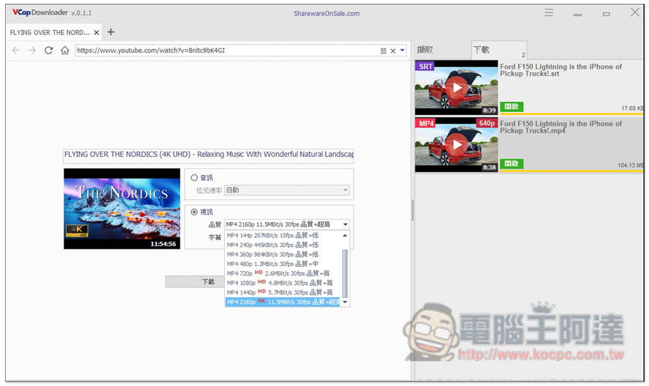Go forward using the forward arrow
Screen dimensions: 649x386
32,50
